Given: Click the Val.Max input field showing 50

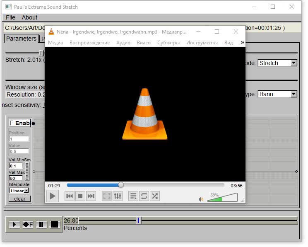Looking at the screenshot, I should click(x=16, y=178).
